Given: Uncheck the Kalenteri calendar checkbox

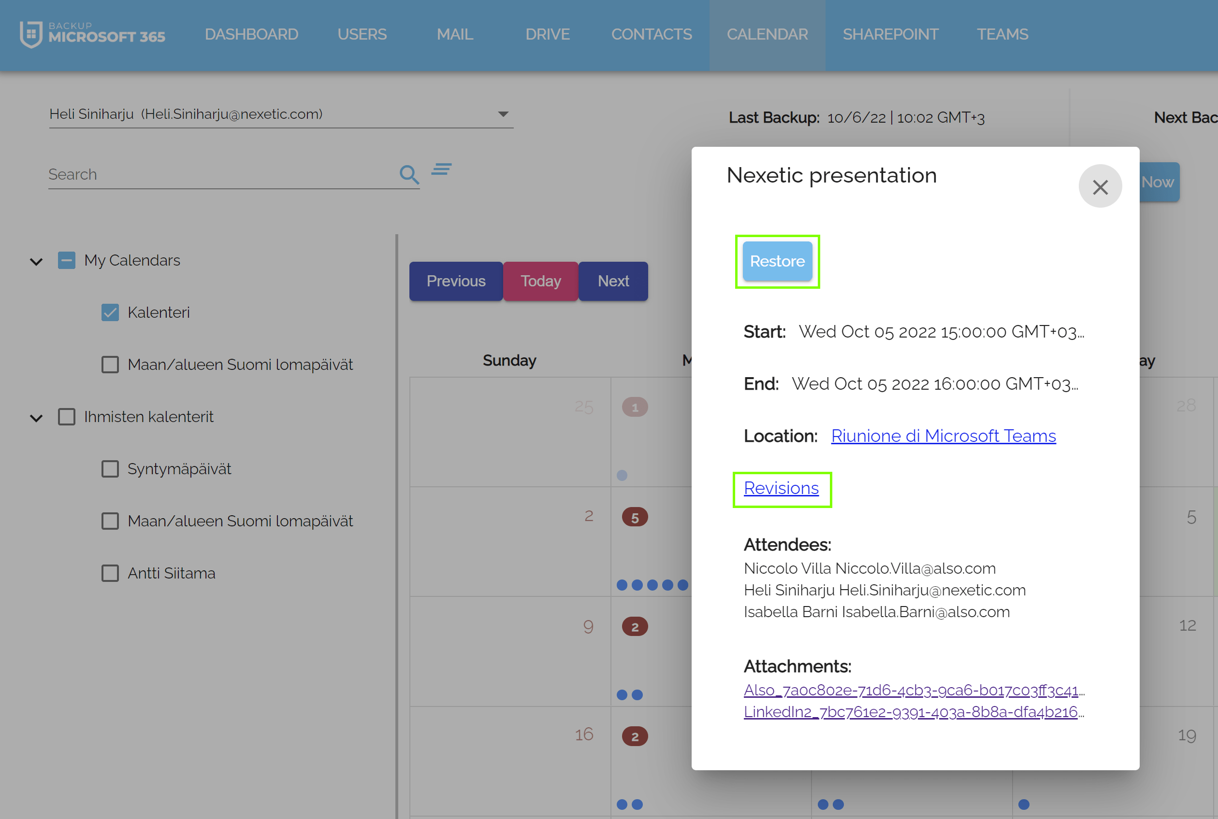Looking at the screenshot, I should coord(110,312).
